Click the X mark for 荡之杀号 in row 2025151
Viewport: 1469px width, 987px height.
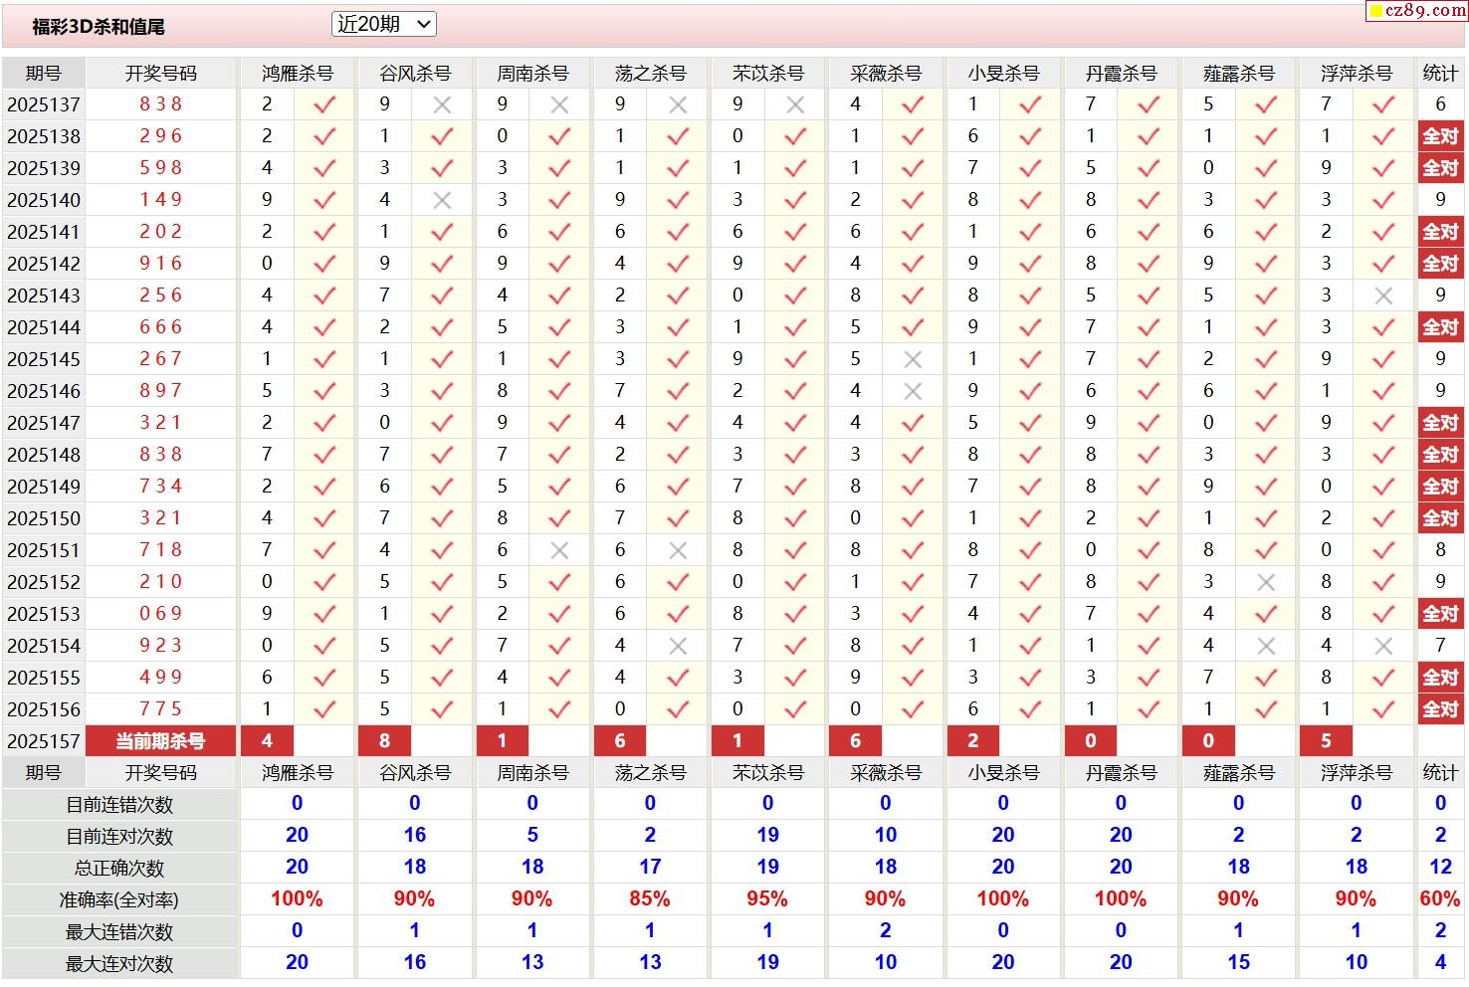[x=678, y=549]
